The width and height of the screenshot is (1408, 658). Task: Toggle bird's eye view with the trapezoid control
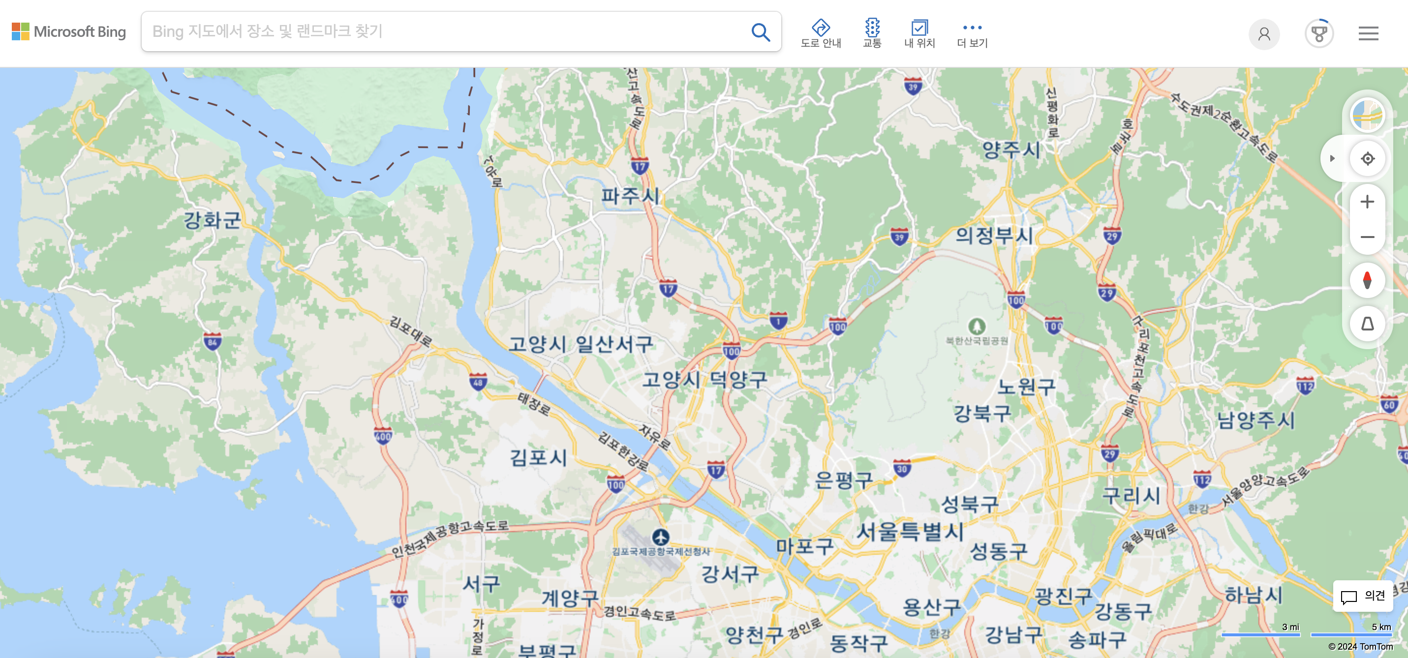tap(1367, 324)
